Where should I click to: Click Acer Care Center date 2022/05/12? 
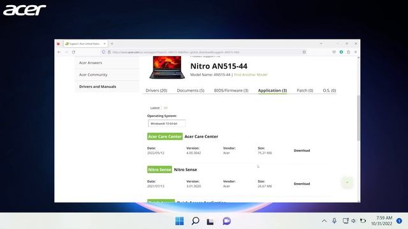point(156,153)
